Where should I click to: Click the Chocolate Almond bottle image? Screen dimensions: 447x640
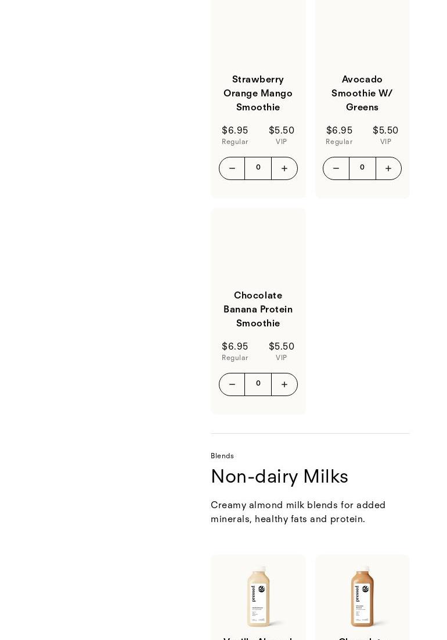click(362, 595)
